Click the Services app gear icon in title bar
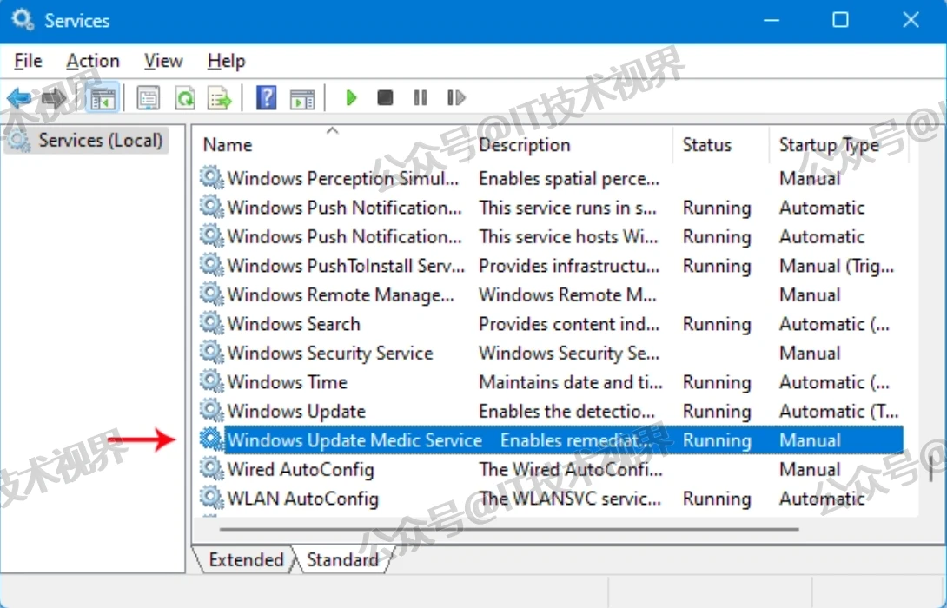The image size is (947, 608). pyautogui.click(x=23, y=20)
